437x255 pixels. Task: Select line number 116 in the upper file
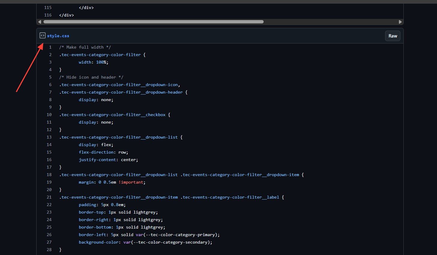48,15
